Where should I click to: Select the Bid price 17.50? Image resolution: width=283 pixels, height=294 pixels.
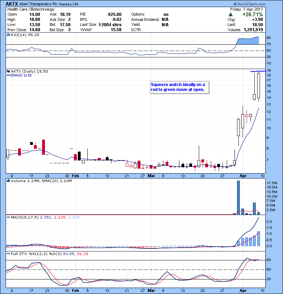tap(65, 24)
